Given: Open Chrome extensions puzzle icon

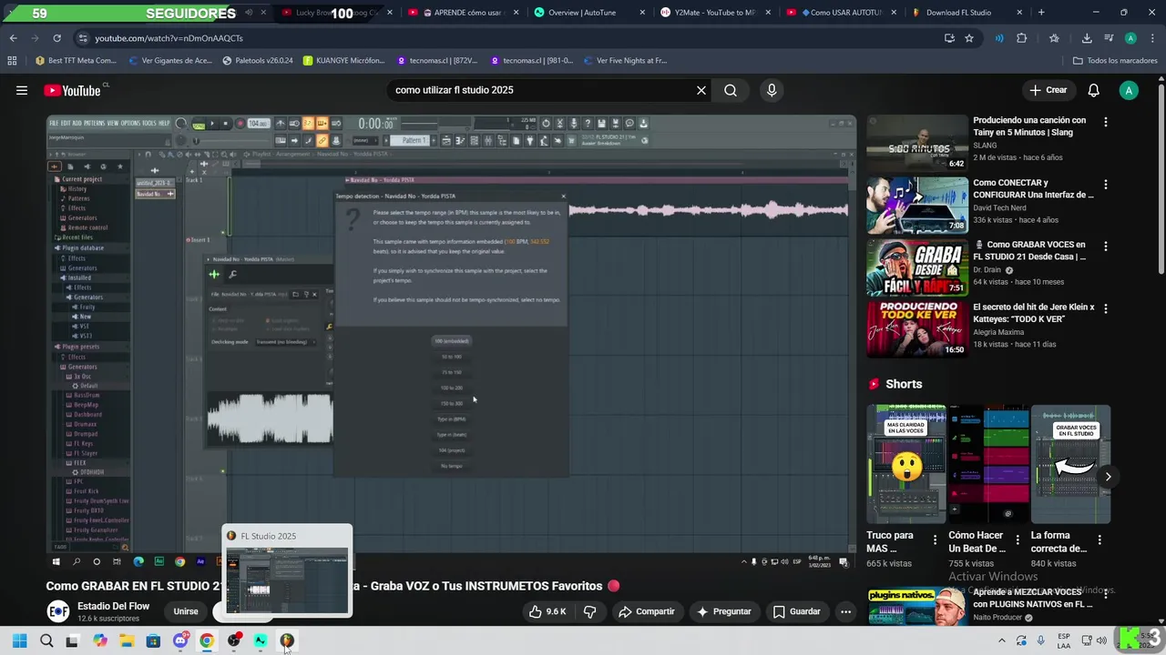Looking at the screenshot, I should point(1021,38).
